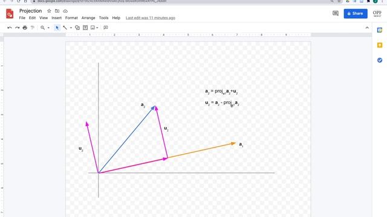Click the Share button

point(356,13)
